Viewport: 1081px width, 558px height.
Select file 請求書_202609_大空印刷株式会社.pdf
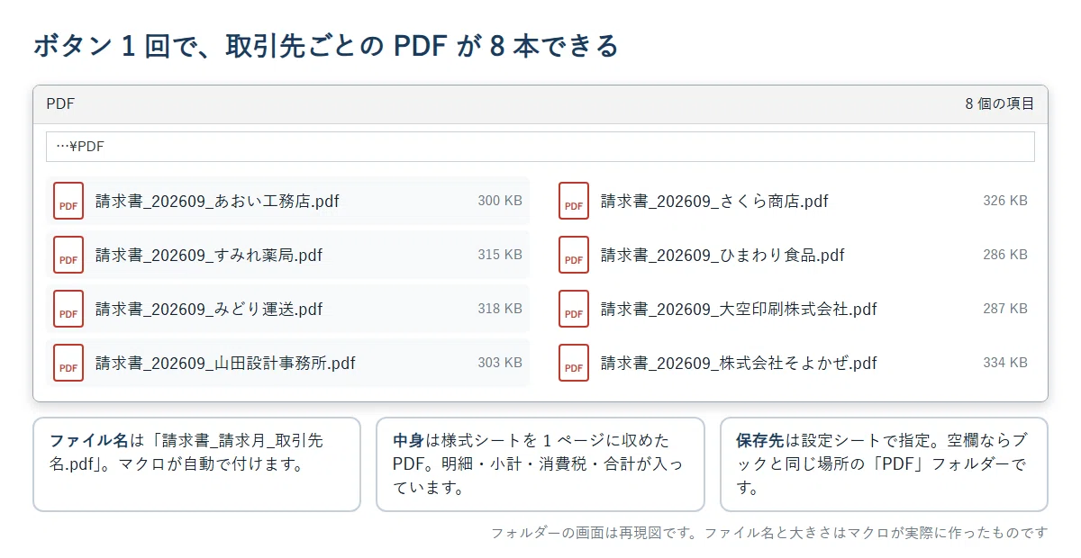(x=793, y=309)
